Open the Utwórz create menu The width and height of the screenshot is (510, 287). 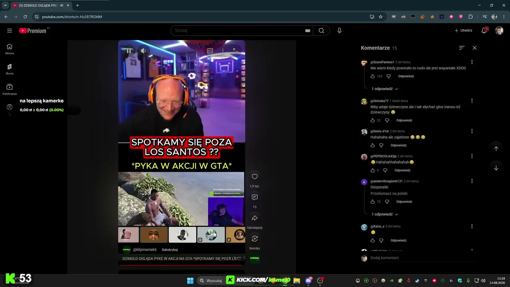click(463, 31)
